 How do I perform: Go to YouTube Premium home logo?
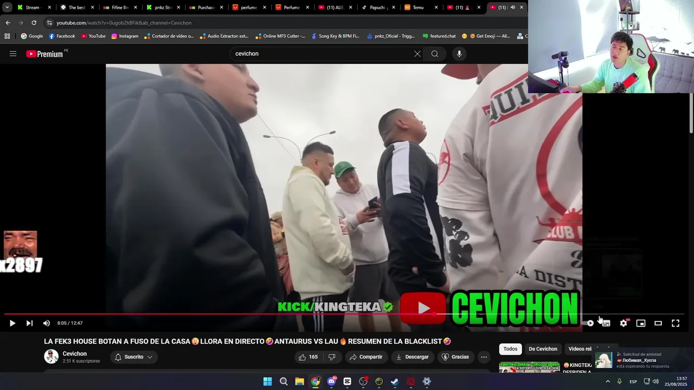44,54
